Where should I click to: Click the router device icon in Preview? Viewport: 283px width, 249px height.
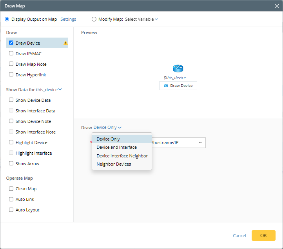click(x=178, y=69)
